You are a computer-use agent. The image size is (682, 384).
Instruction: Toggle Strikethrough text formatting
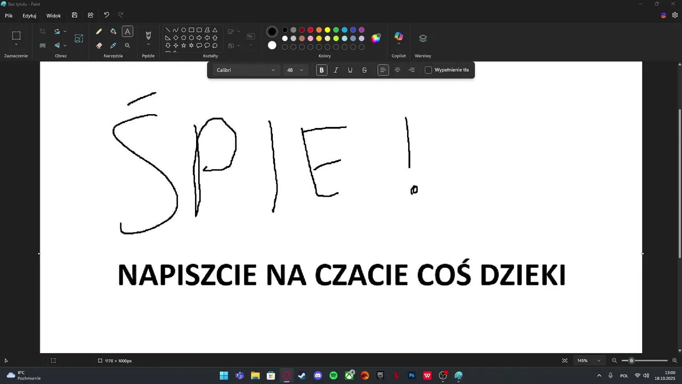click(x=364, y=70)
